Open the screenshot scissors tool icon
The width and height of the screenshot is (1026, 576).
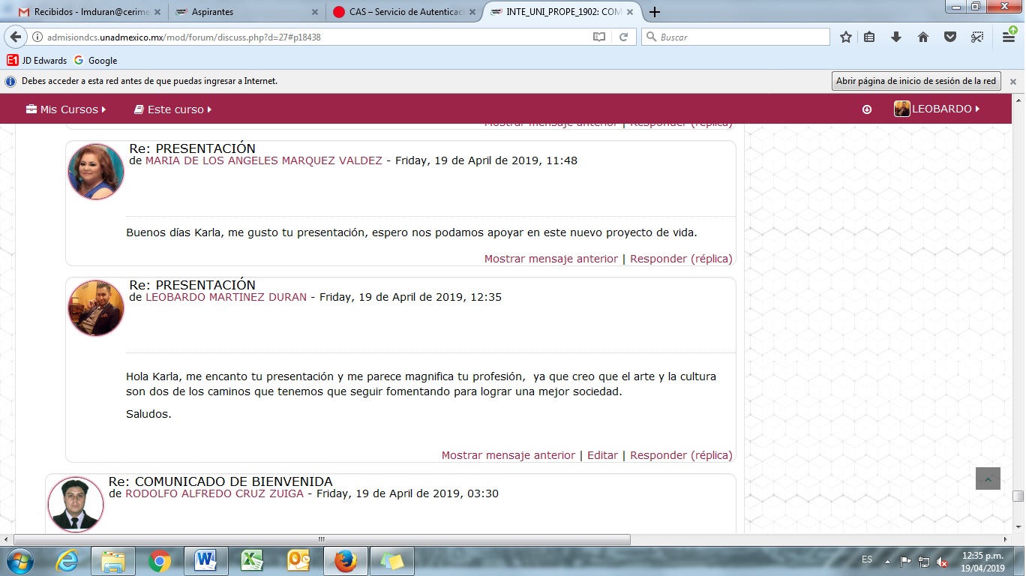pyautogui.click(x=976, y=37)
